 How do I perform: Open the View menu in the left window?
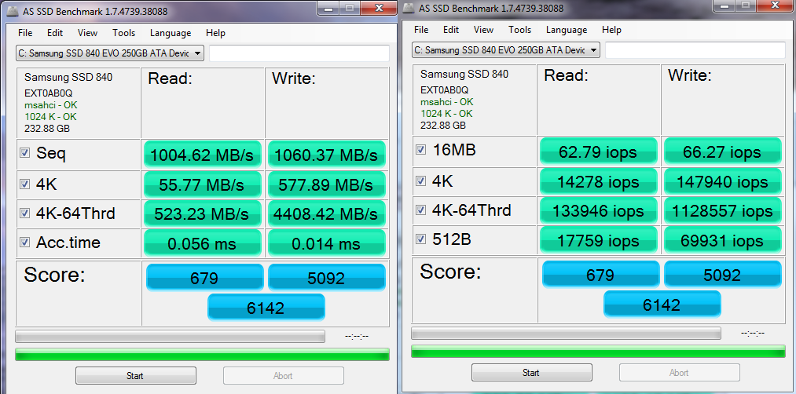87,33
